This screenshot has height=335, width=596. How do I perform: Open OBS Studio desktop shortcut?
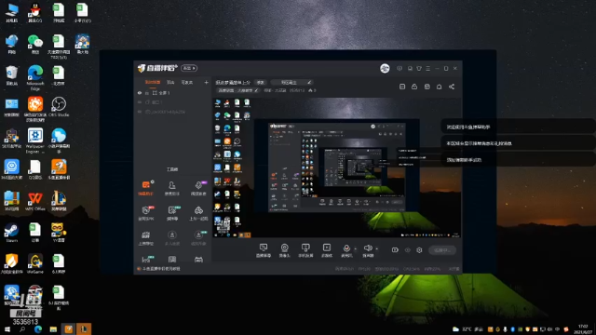[x=59, y=107]
